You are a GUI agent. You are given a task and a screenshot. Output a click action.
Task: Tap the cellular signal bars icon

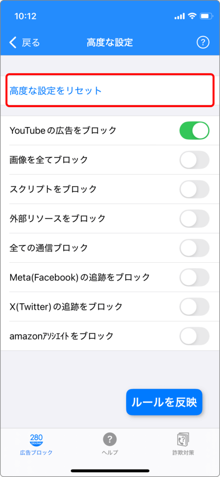tap(180, 16)
